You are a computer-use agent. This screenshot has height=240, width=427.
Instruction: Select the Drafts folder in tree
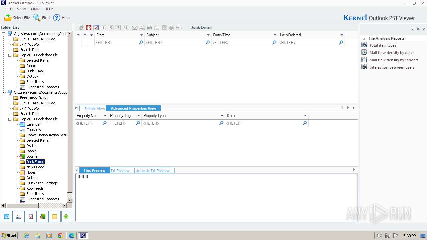coord(31,146)
